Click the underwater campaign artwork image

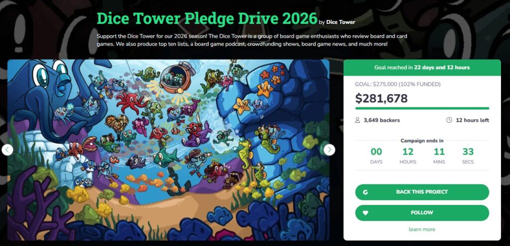pos(168,150)
